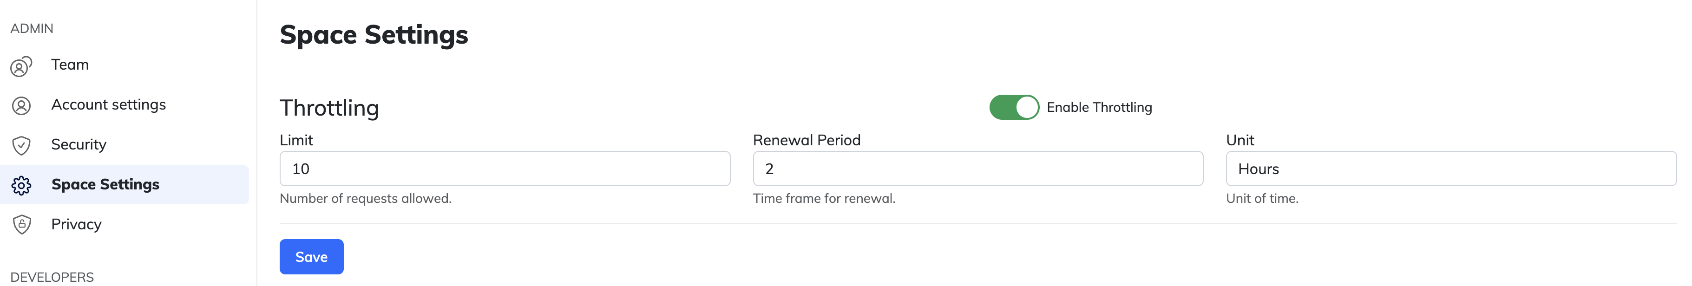Viewport: 1692px width, 286px height.
Task: Click the Space Settings page title
Action: tap(374, 35)
